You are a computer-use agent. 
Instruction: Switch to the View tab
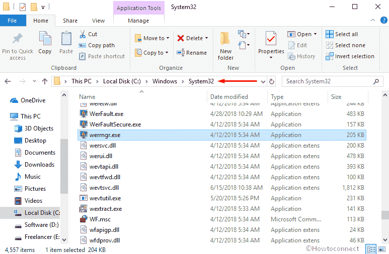pos(98,21)
